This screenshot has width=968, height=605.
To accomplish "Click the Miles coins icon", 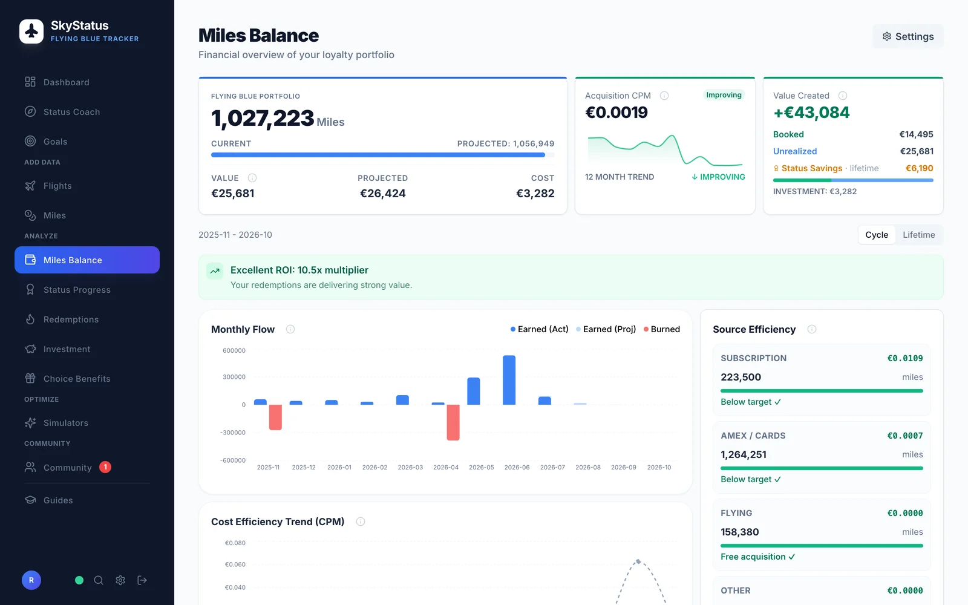I will pyautogui.click(x=30, y=215).
